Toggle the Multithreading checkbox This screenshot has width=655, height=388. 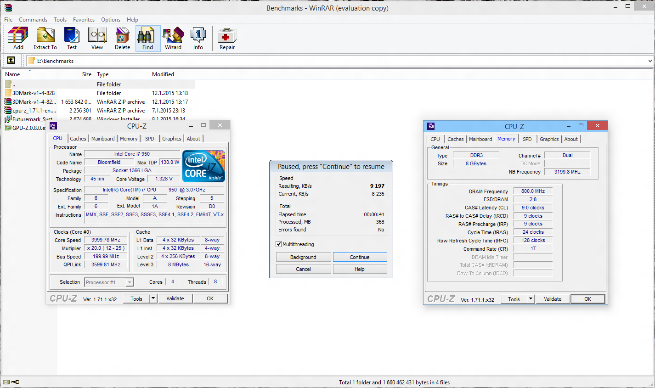click(279, 244)
